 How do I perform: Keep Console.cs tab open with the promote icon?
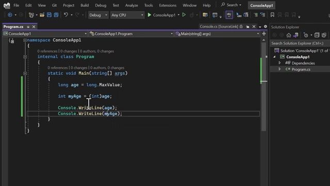(247, 26)
